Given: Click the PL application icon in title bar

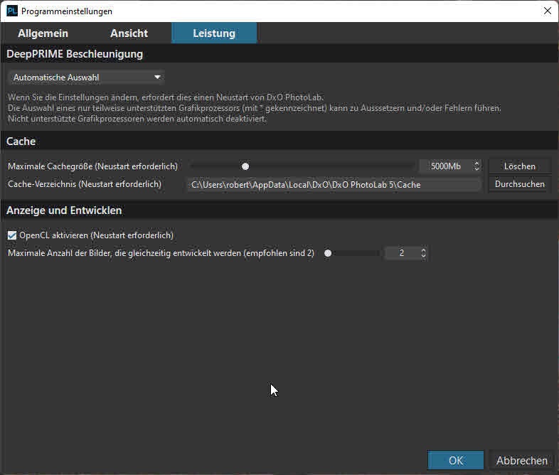Looking at the screenshot, I should point(12,11).
